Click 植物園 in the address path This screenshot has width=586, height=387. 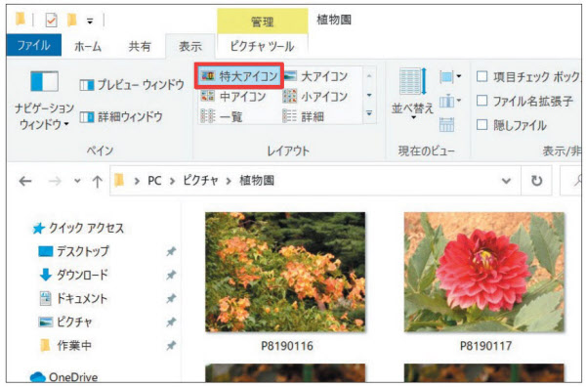tap(256, 181)
